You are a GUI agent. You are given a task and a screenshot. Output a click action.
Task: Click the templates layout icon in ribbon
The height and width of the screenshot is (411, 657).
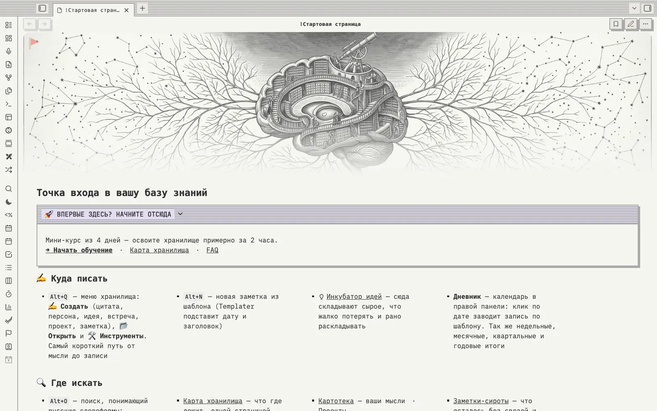[x=9, y=117]
